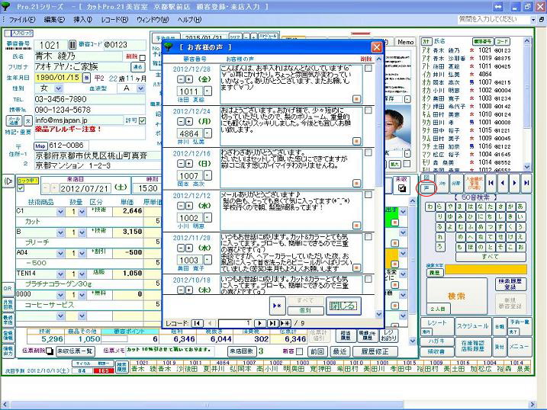Go to first record in dialog record navigator
The height and width of the screenshot is (410, 547).
click(197, 323)
